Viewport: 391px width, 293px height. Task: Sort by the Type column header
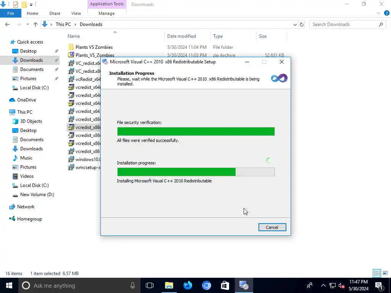pyautogui.click(x=218, y=36)
